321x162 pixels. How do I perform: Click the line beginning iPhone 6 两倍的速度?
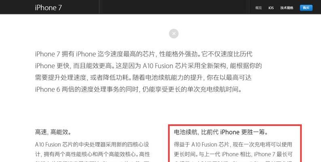tap(138, 89)
